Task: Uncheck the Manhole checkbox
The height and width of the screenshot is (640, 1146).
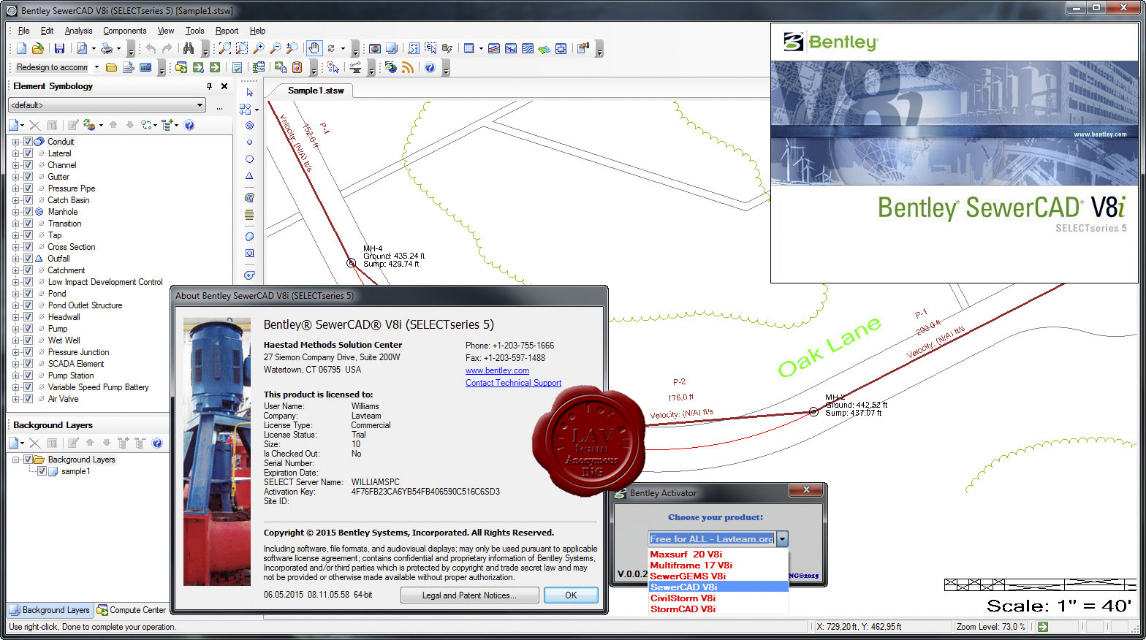Action: (x=28, y=212)
